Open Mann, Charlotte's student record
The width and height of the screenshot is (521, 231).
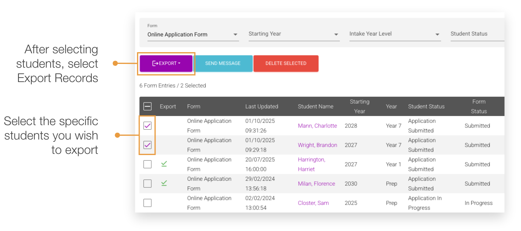(x=317, y=125)
